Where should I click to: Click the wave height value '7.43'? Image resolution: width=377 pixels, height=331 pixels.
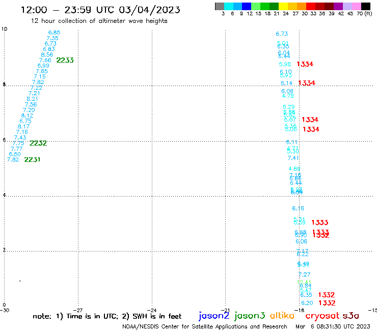coord(20,137)
